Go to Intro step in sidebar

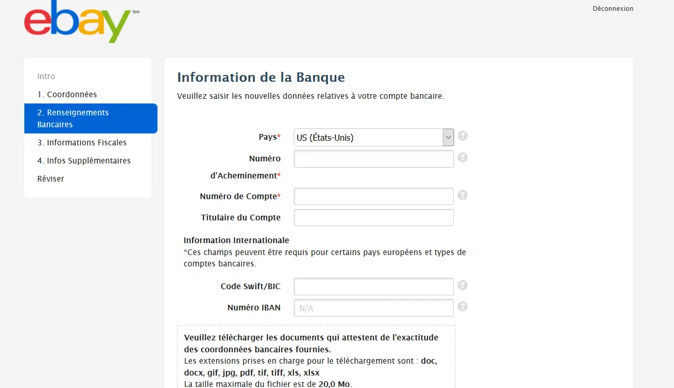tap(46, 77)
